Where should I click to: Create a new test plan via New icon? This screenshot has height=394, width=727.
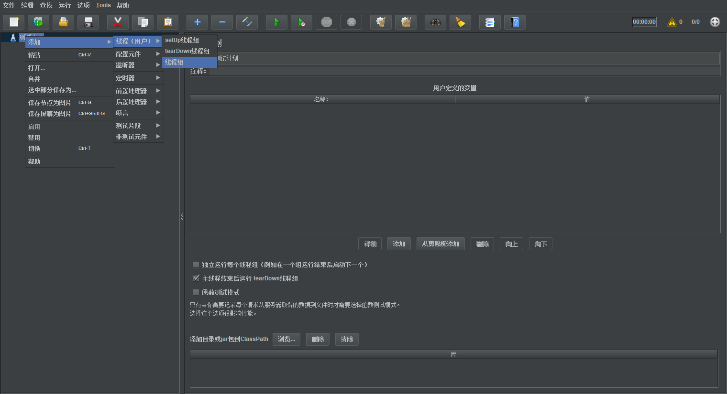(x=14, y=22)
